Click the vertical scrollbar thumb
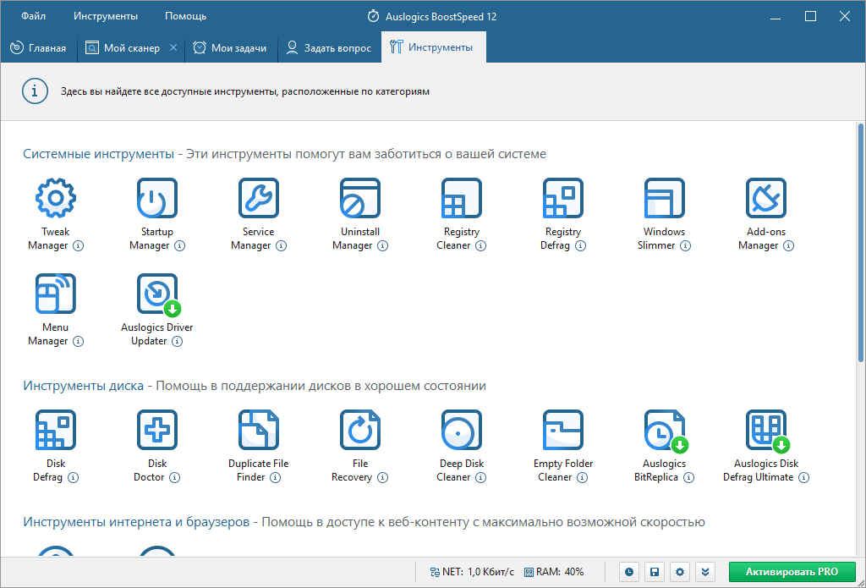The height and width of the screenshot is (588, 866). point(861,243)
